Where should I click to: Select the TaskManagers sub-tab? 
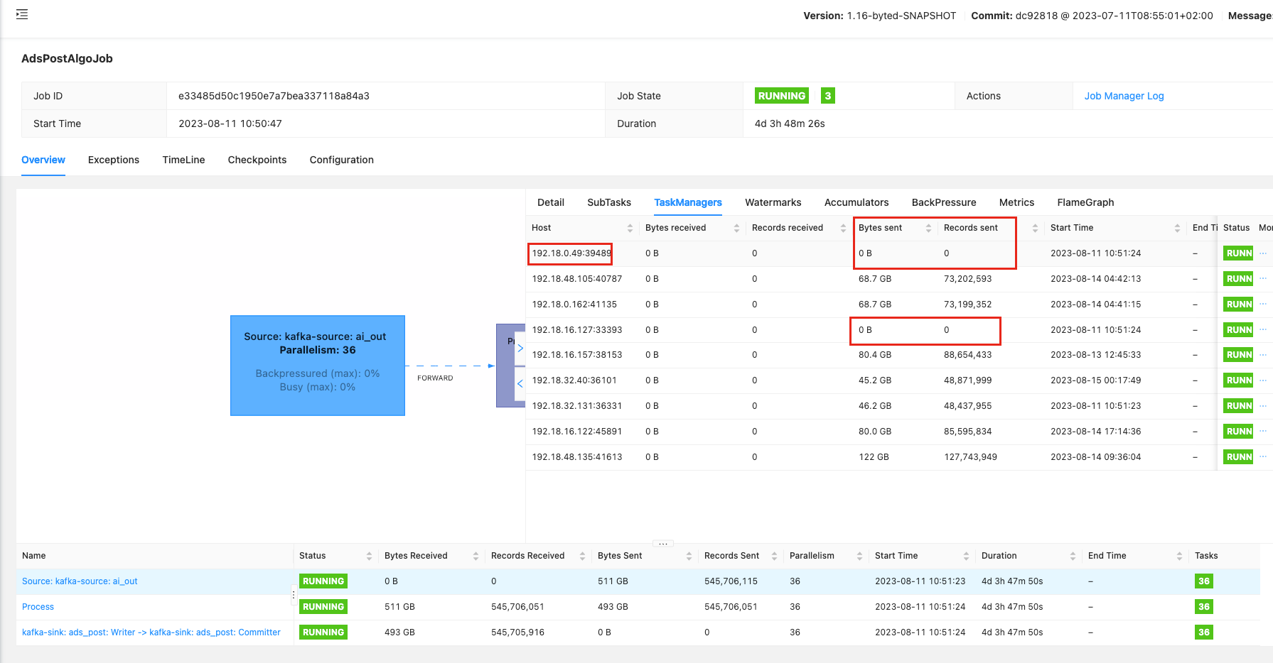tap(688, 202)
